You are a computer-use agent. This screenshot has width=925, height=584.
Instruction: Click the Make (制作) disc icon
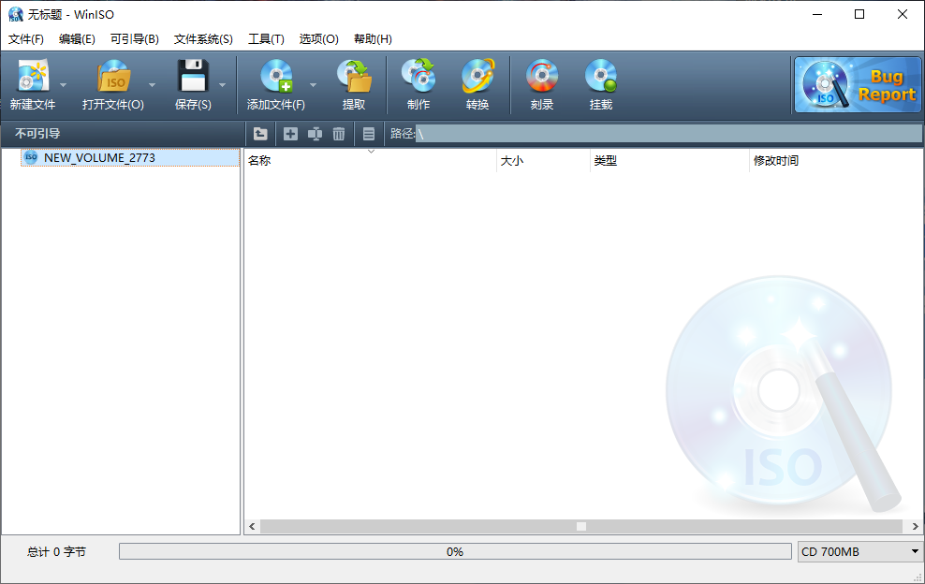pos(418,76)
